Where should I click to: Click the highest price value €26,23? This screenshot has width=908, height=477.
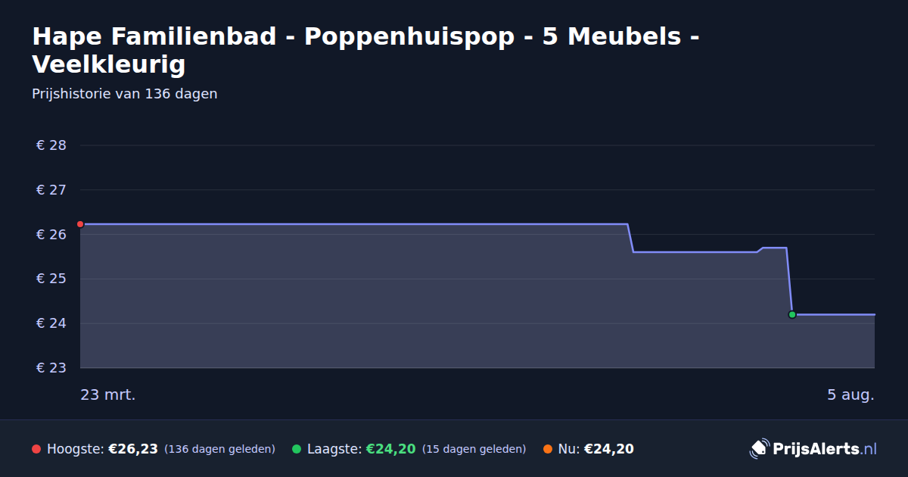click(x=133, y=449)
